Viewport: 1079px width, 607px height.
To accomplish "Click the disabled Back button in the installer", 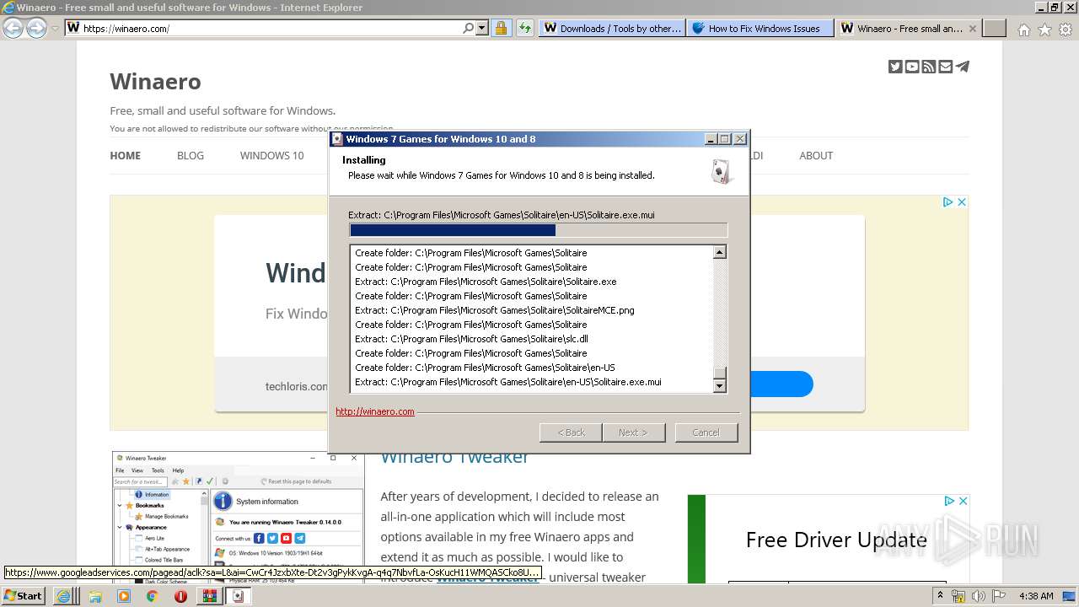I will pyautogui.click(x=571, y=432).
